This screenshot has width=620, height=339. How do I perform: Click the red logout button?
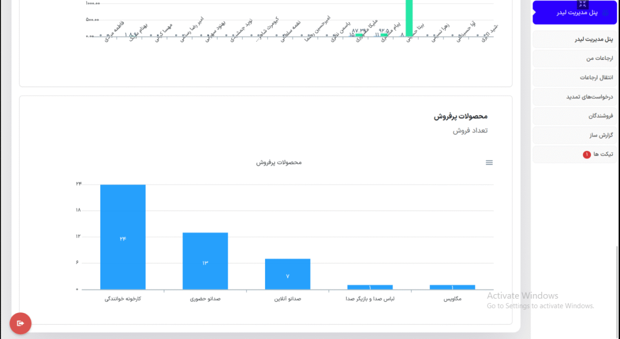(21, 324)
